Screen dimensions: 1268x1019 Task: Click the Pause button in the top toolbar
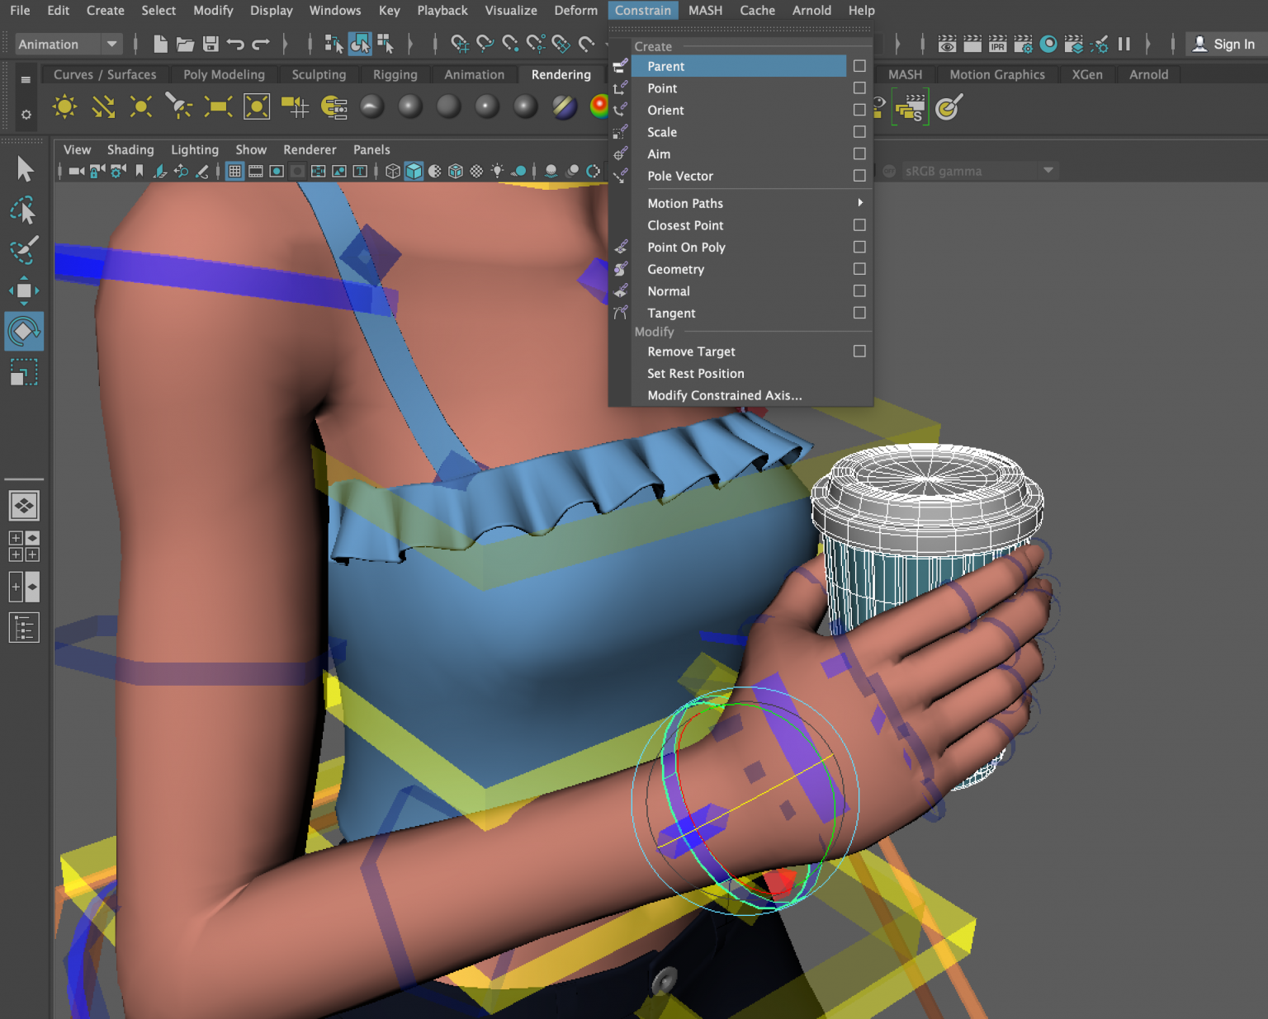point(1124,44)
